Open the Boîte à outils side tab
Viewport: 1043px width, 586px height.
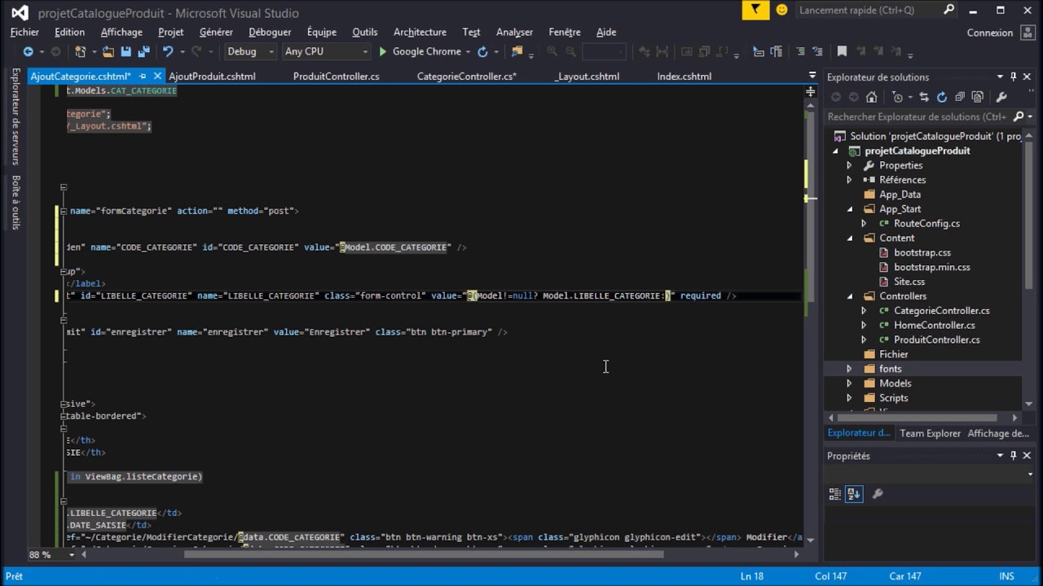[15, 202]
